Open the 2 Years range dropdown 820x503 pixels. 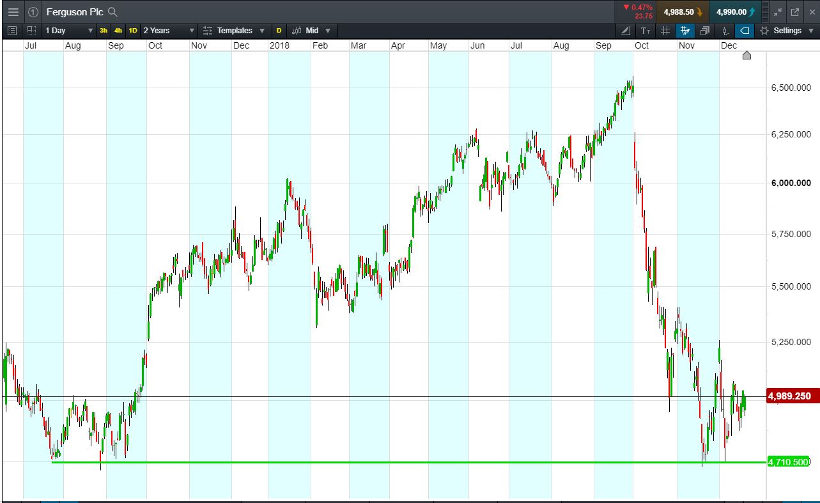pos(169,30)
